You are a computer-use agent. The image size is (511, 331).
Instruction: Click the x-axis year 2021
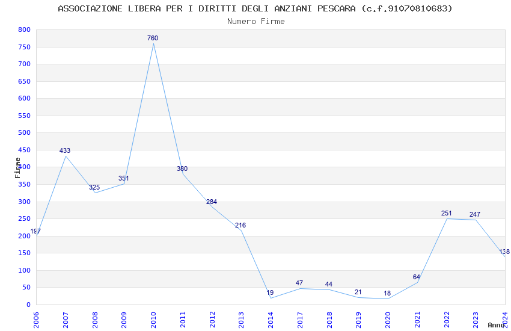[417, 320]
